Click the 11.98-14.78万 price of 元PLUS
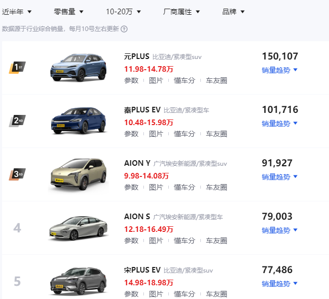 [x=148, y=69]
